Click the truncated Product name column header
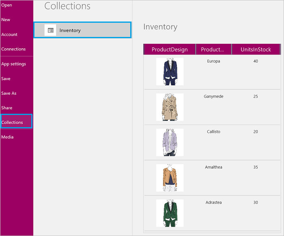 click(x=213, y=50)
